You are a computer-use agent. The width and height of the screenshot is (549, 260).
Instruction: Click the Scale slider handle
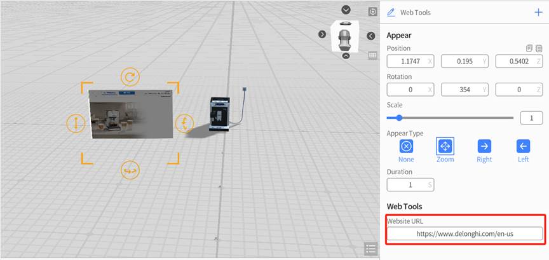coord(399,118)
